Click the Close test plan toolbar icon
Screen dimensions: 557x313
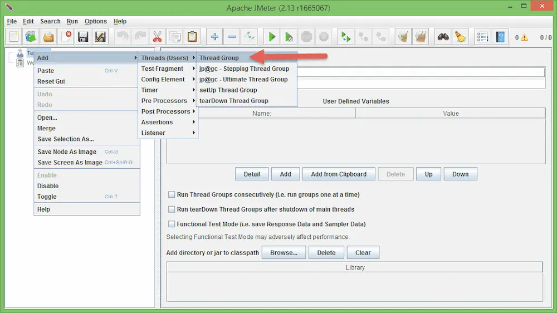click(x=66, y=37)
